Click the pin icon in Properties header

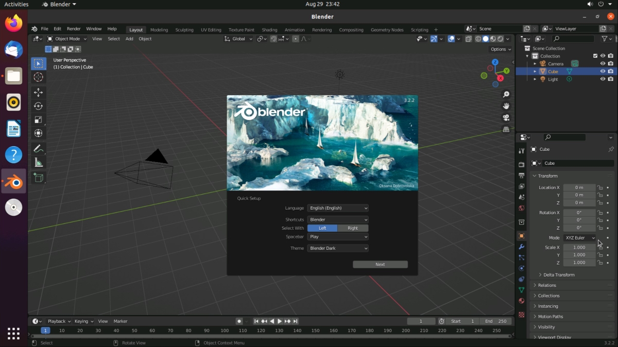coord(611,149)
